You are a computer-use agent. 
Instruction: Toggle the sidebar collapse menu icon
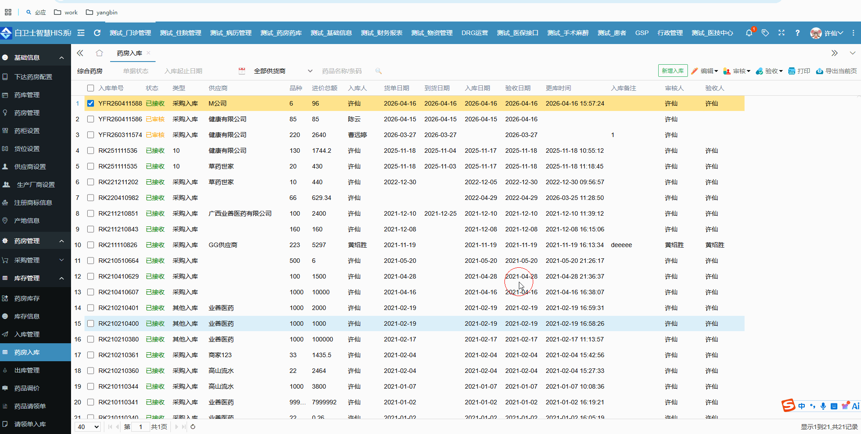pyautogui.click(x=81, y=33)
